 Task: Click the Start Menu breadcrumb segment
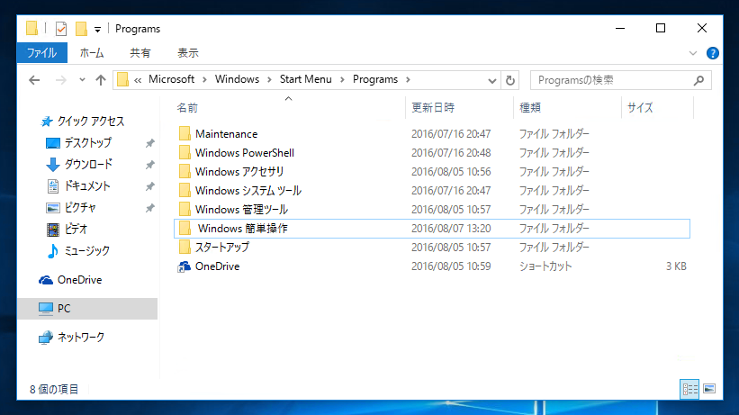click(x=306, y=79)
